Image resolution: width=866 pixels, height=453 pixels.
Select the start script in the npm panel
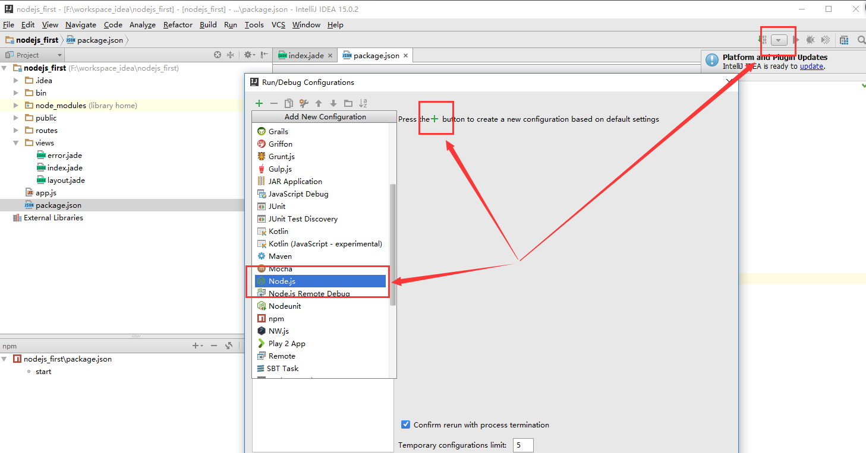43,371
